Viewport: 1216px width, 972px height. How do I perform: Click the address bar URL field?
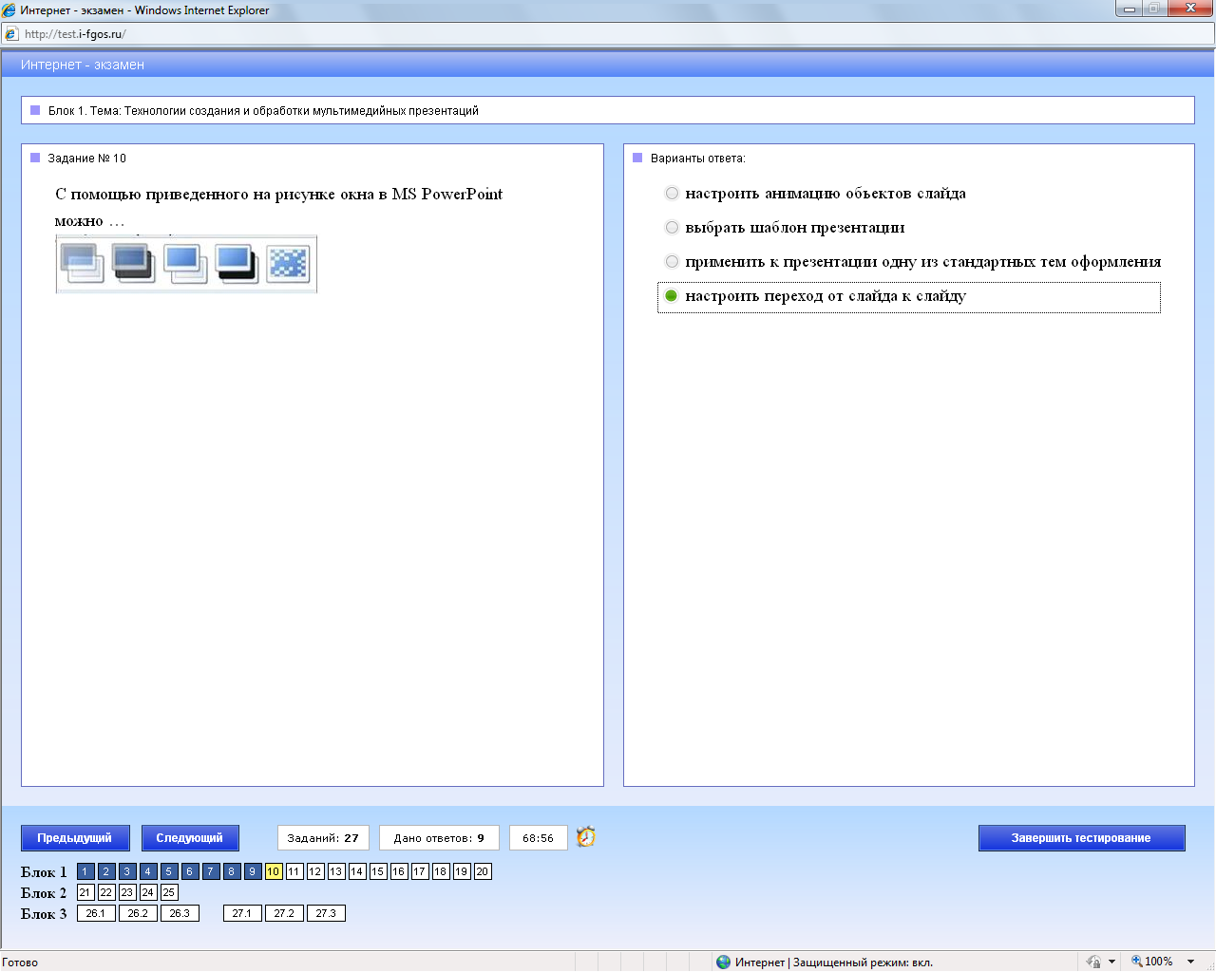(x=608, y=34)
